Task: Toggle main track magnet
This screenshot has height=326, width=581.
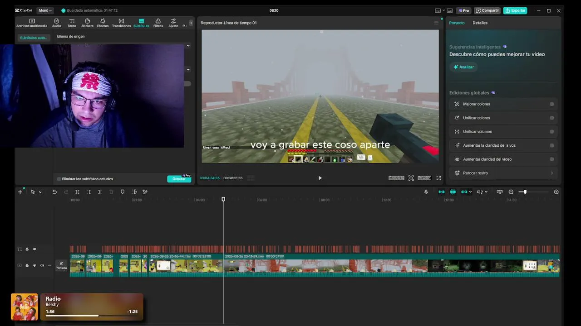Action: point(441,192)
